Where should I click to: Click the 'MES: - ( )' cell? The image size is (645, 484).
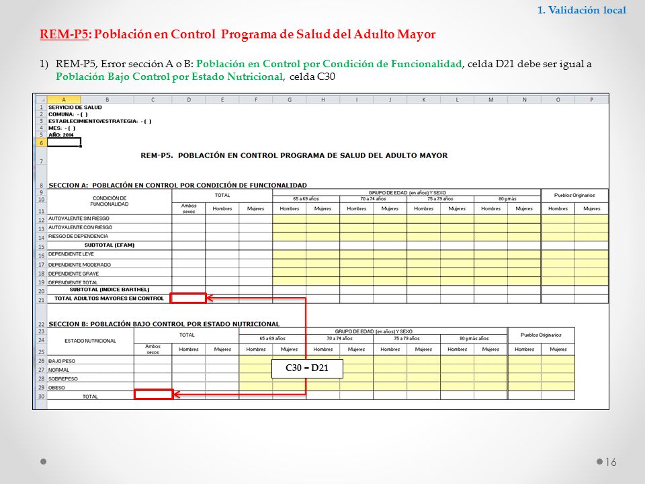[x=62, y=128]
